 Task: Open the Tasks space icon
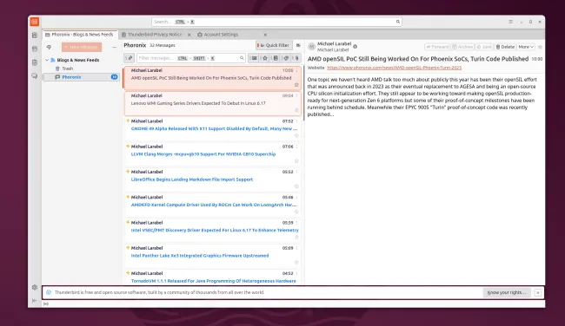tap(35, 62)
